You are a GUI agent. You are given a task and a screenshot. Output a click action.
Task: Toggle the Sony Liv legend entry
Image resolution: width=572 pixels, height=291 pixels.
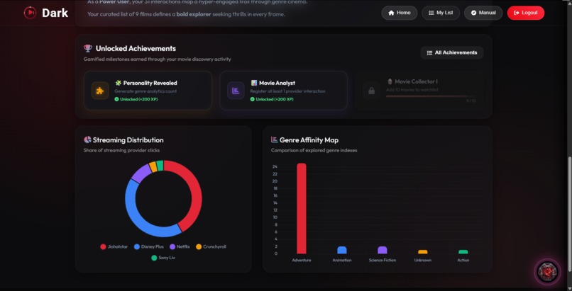pyautogui.click(x=163, y=258)
